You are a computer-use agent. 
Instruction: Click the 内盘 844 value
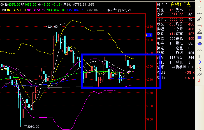pos(191,58)
